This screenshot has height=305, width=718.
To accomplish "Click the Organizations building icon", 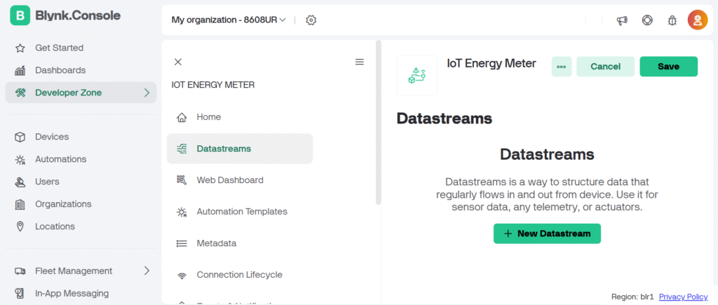I will pos(20,204).
